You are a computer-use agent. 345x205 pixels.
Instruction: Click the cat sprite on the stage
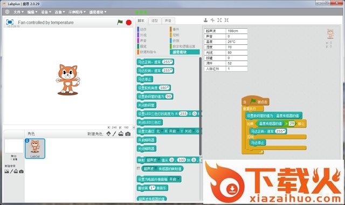click(x=68, y=80)
